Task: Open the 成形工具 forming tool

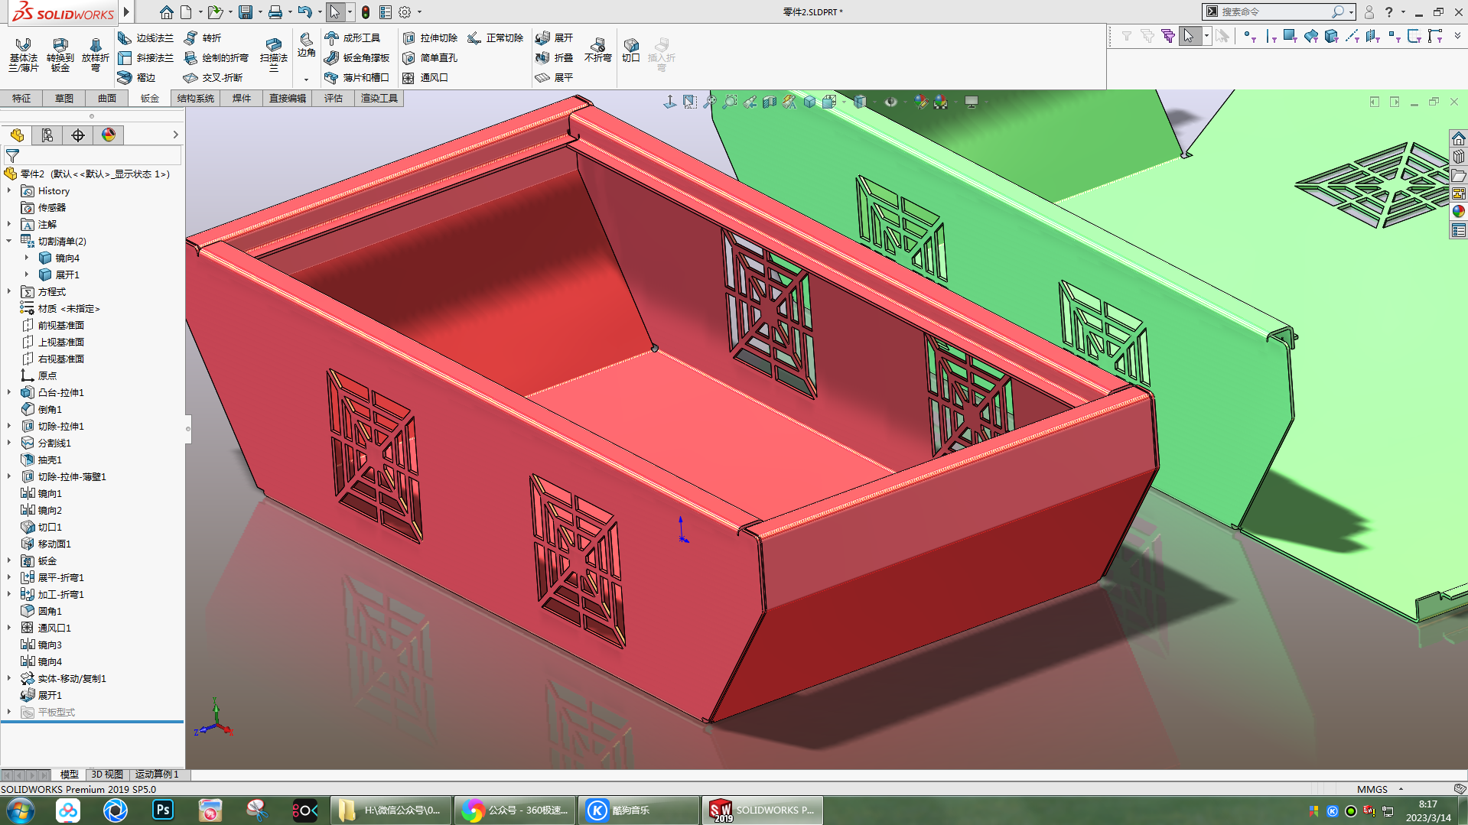Action: point(353,37)
